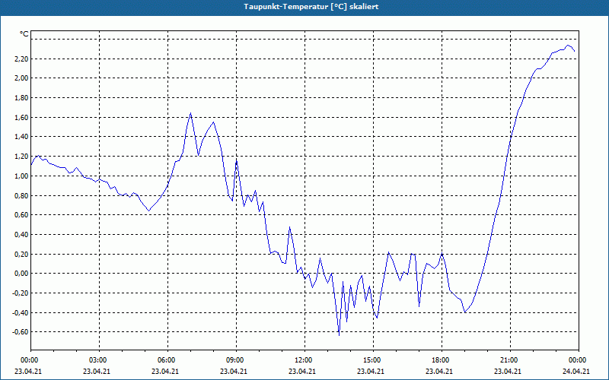
Task: Select the 23.04.21 date below 15:00
Action: (x=371, y=371)
